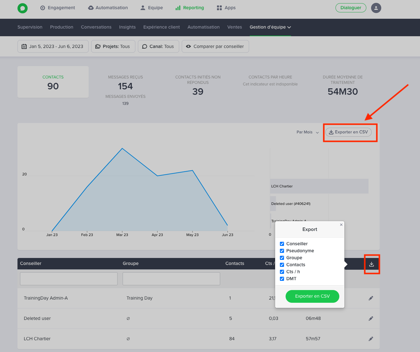The width and height of the screenshot is (420, 352).
Task: Switch to the Insights tab
Action: point(127,27)
